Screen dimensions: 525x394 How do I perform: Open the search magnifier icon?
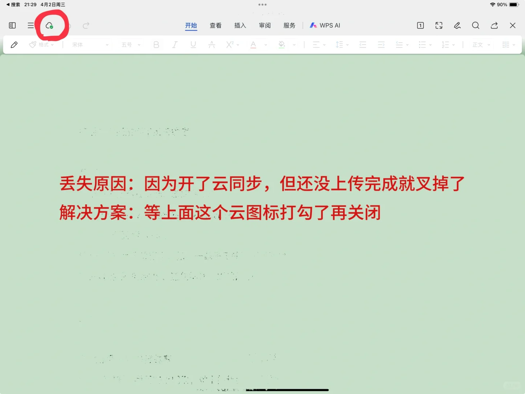click(x=475, y=26)
